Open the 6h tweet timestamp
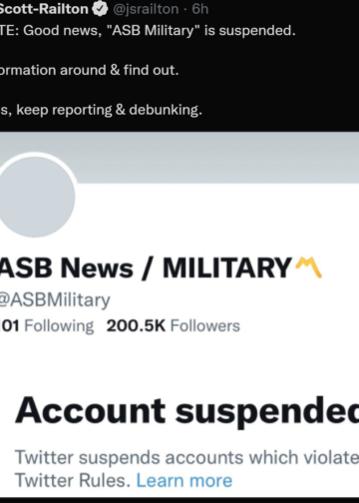 (x=199, y=9)
